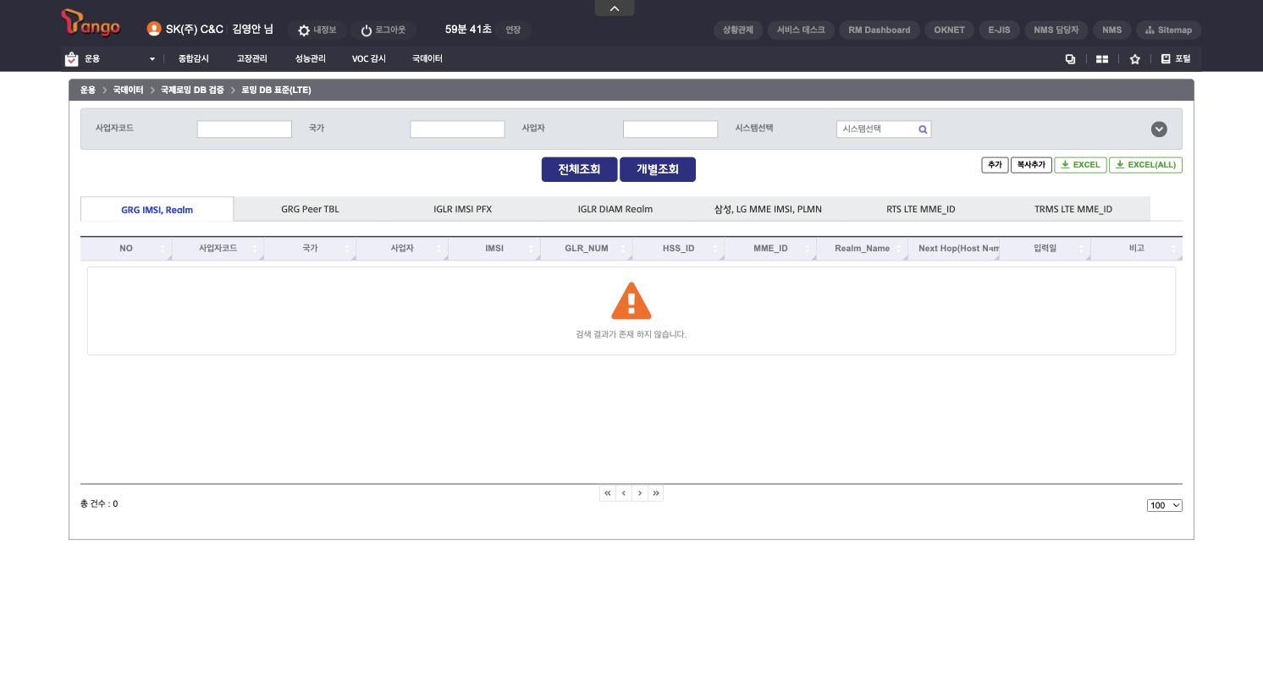The width and height of the screenshot is (1263, 687).
Task: Click the overlapping windows icon in menu bar
Action: tap(1070, 59)
